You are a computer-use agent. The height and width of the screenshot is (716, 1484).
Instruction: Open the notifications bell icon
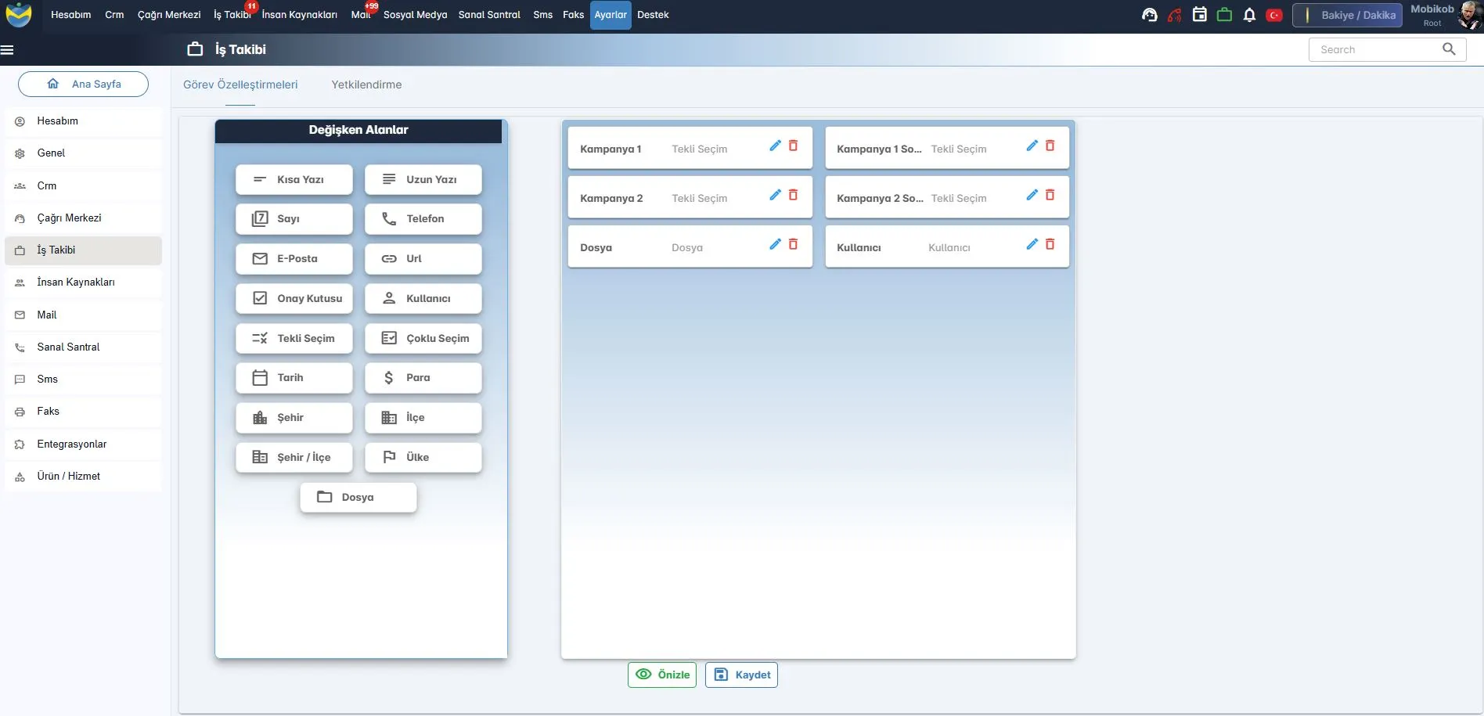(1249, 15)
